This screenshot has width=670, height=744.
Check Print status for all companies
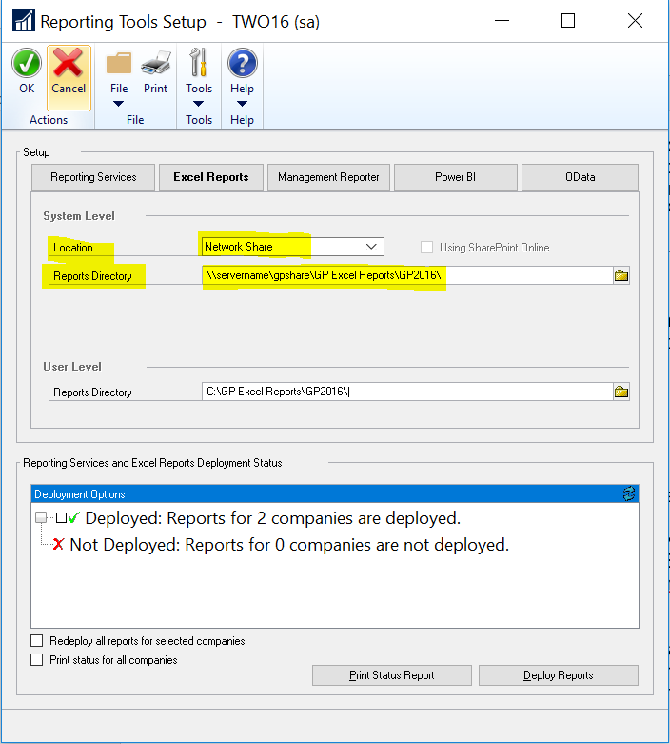[x=37, y=659]
